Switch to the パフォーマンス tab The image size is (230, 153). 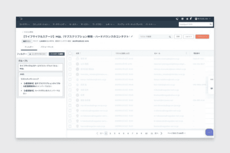(47, 47)
